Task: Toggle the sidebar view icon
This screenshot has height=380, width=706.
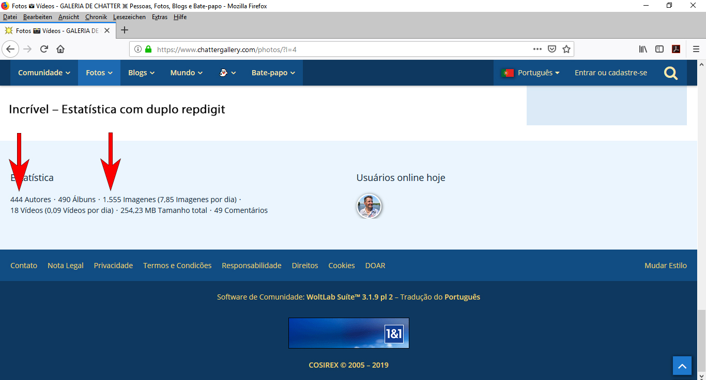Action: (659, 49)
